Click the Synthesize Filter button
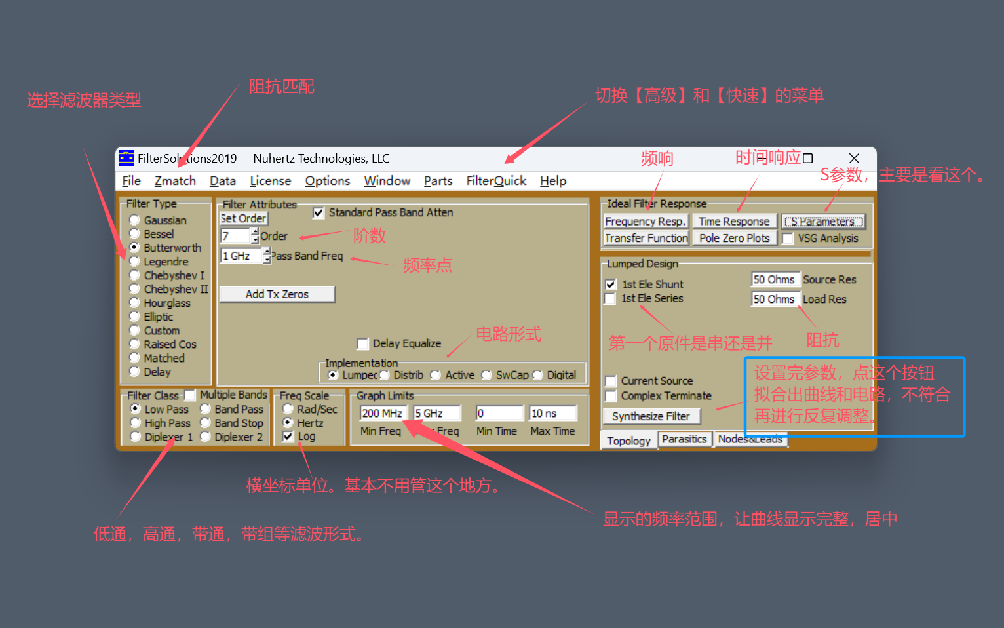 point(651,416)
